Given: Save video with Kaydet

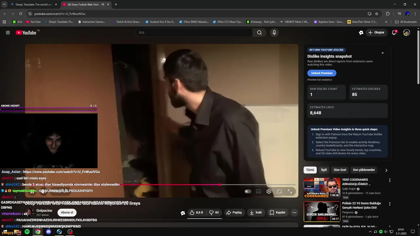Looking at the screenshot, I should pos(277,212).
